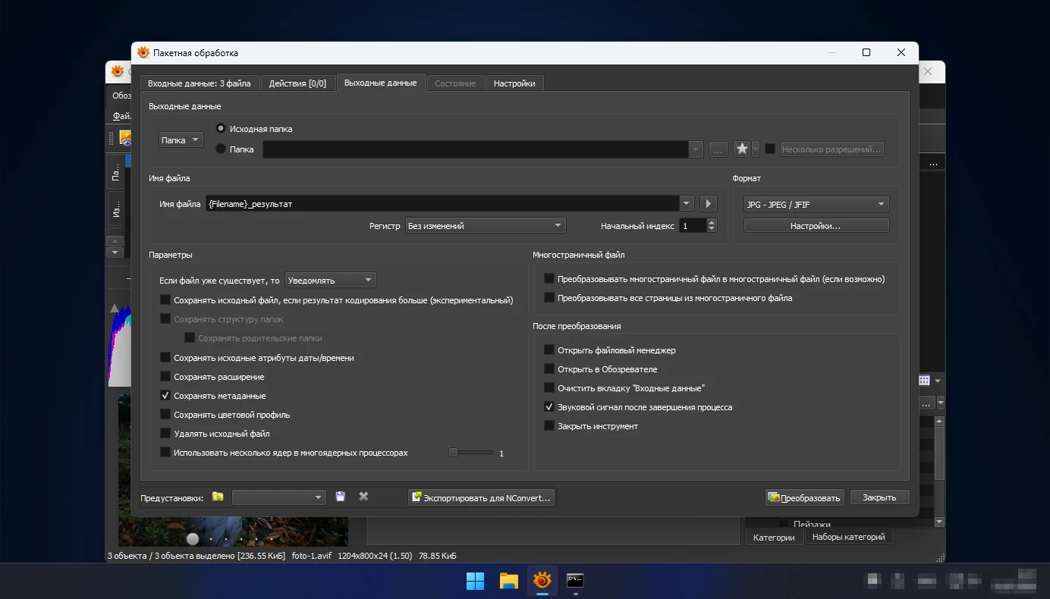Toggle Сохранять исходные атрибуты даты/времени
The height and width of the screenshot is (599, 1050).
click(165, 358)
